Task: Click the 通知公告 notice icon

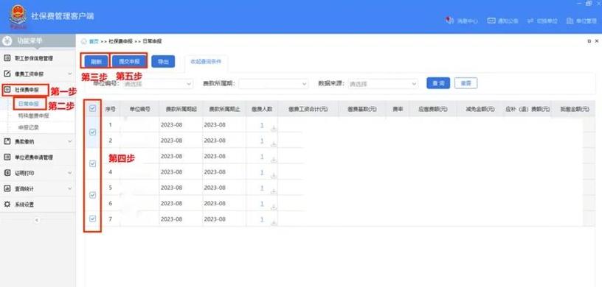Action: pyautogui.click(x=491, y=21)
